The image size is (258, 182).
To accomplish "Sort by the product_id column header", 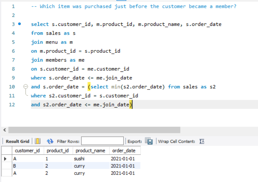I will [57, 150].
